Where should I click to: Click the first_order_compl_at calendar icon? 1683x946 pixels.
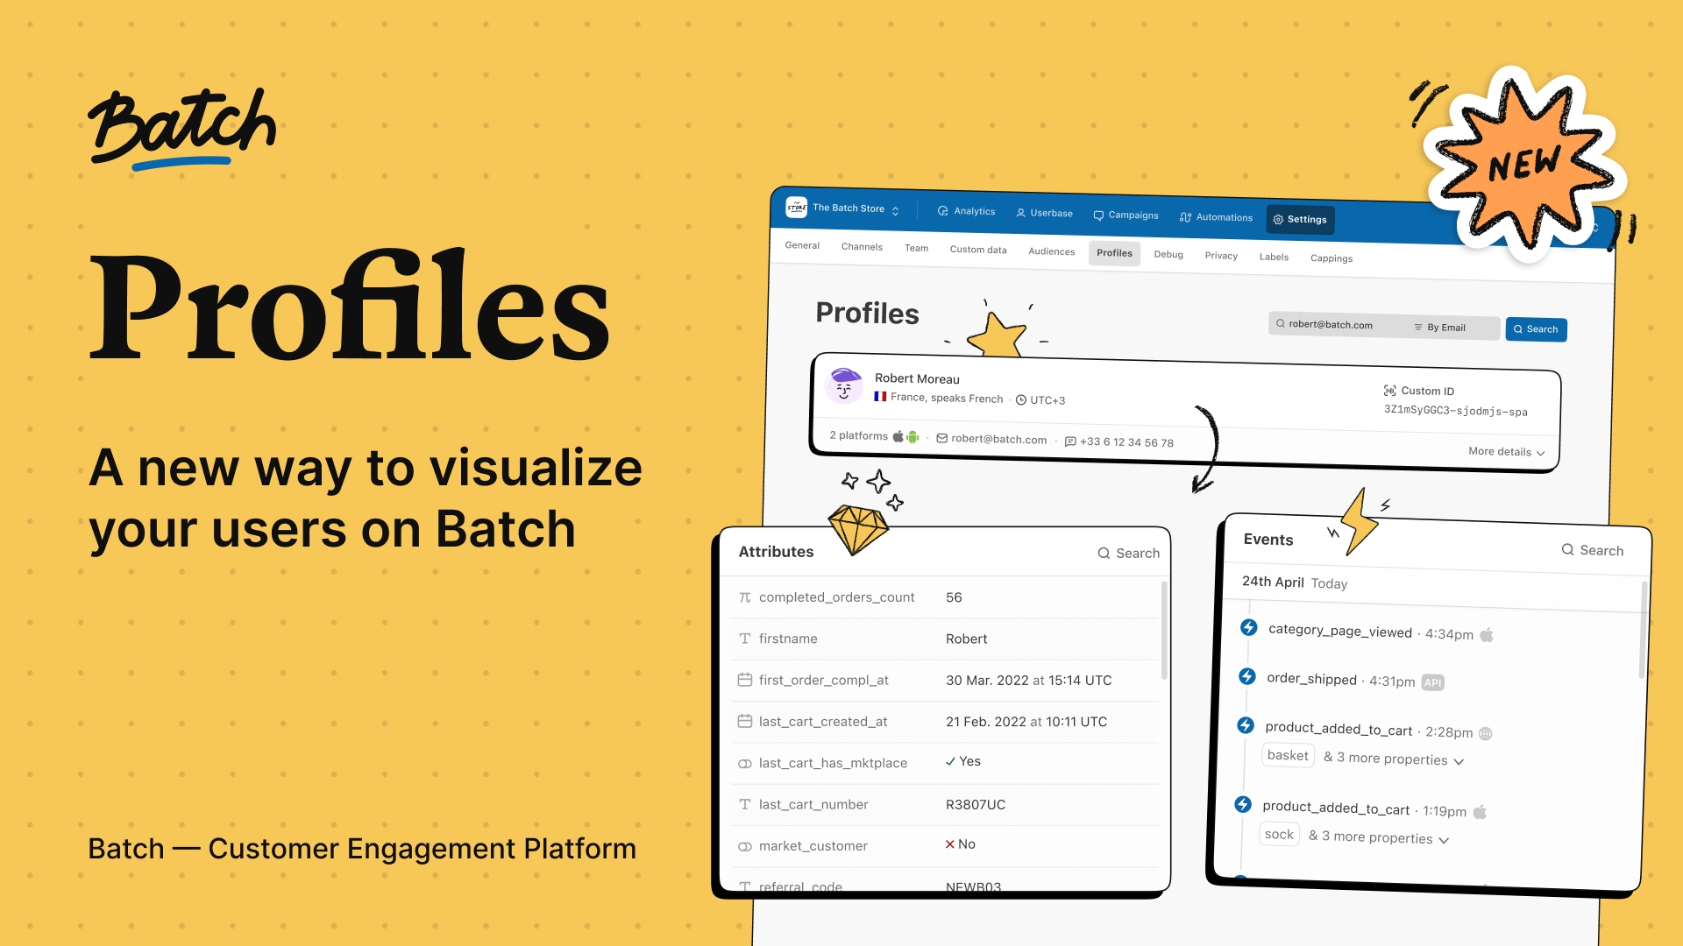[x=745, y=680]
